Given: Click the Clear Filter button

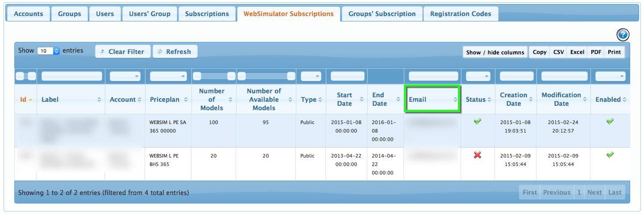Looking at the screenshot, I should pos(123,51).
